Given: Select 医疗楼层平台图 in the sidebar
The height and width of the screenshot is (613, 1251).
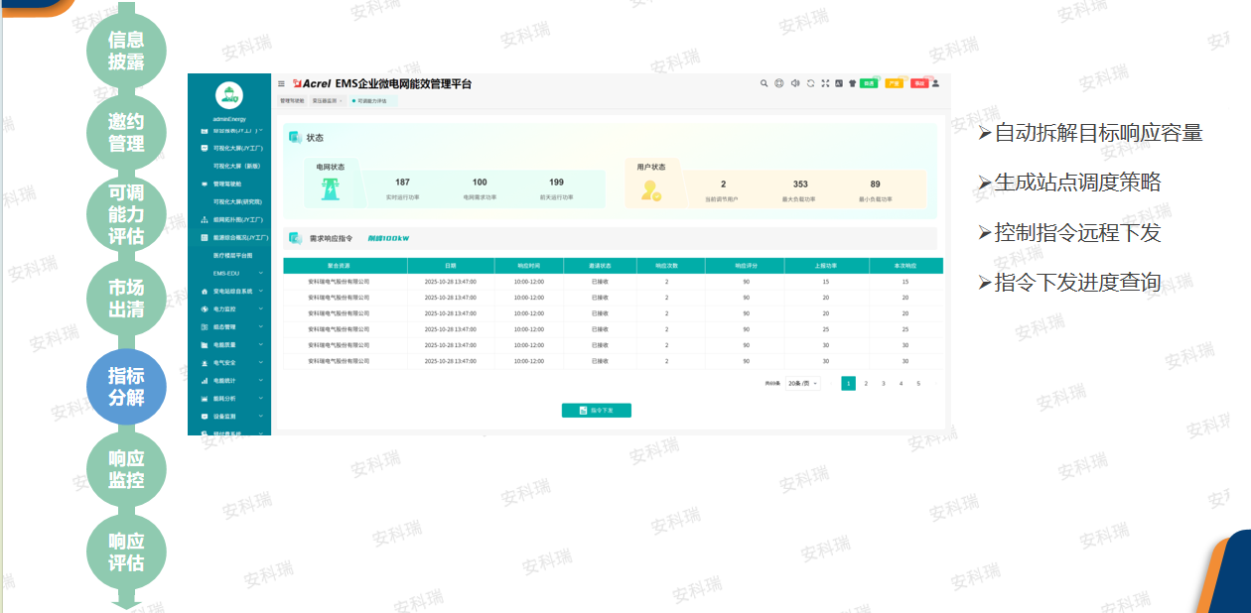Looking at the screenshot, I should (232, 255).
